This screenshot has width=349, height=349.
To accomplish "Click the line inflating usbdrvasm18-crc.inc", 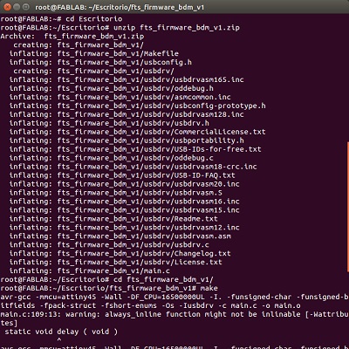I will click(133, 168).
